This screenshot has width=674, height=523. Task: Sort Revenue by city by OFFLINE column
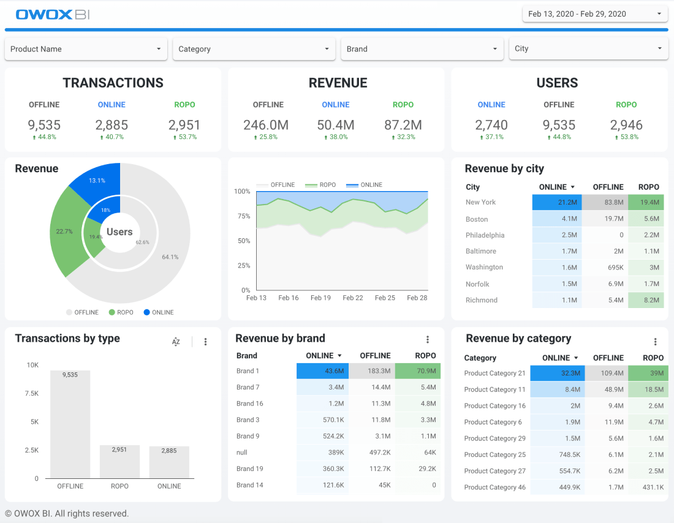point(608,187)
